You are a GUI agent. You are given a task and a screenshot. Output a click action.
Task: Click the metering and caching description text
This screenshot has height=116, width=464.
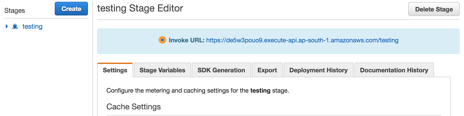177,91
